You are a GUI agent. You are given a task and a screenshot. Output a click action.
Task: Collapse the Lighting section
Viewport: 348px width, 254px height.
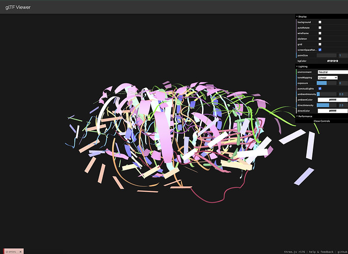tap(322, 67)
